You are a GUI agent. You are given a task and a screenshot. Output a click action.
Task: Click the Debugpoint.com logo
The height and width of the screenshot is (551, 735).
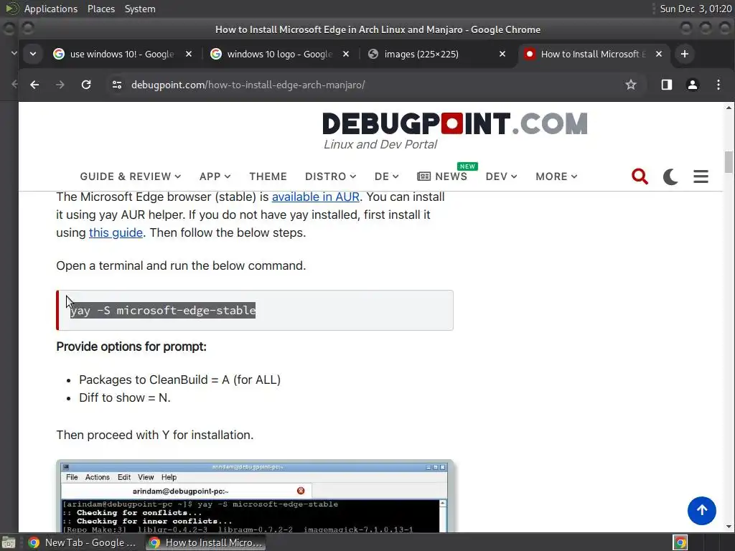pyautogui.click(x=454, y=123)
